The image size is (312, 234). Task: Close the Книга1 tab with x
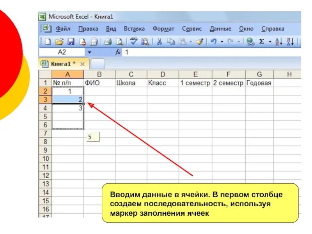pos(82,64)
